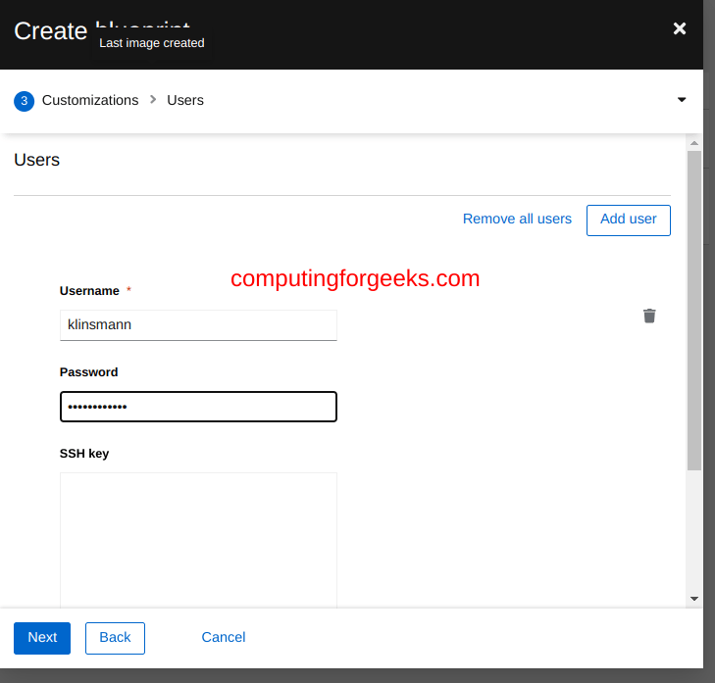Image resolution: width=715 pixels, height=683 pixels.
Task: Select the Users breadcrumb label
Action: (x=185, y=100)
